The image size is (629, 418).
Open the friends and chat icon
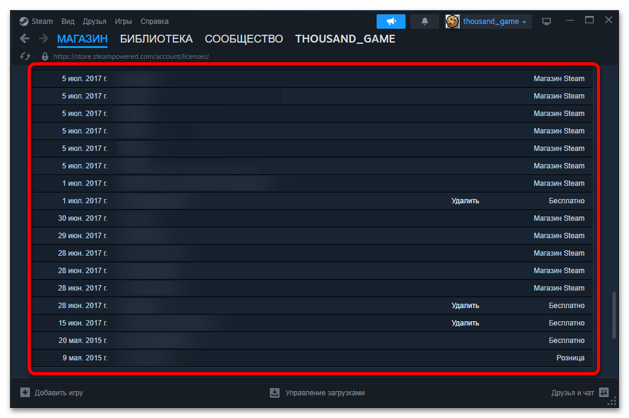(x=604, y=392)
